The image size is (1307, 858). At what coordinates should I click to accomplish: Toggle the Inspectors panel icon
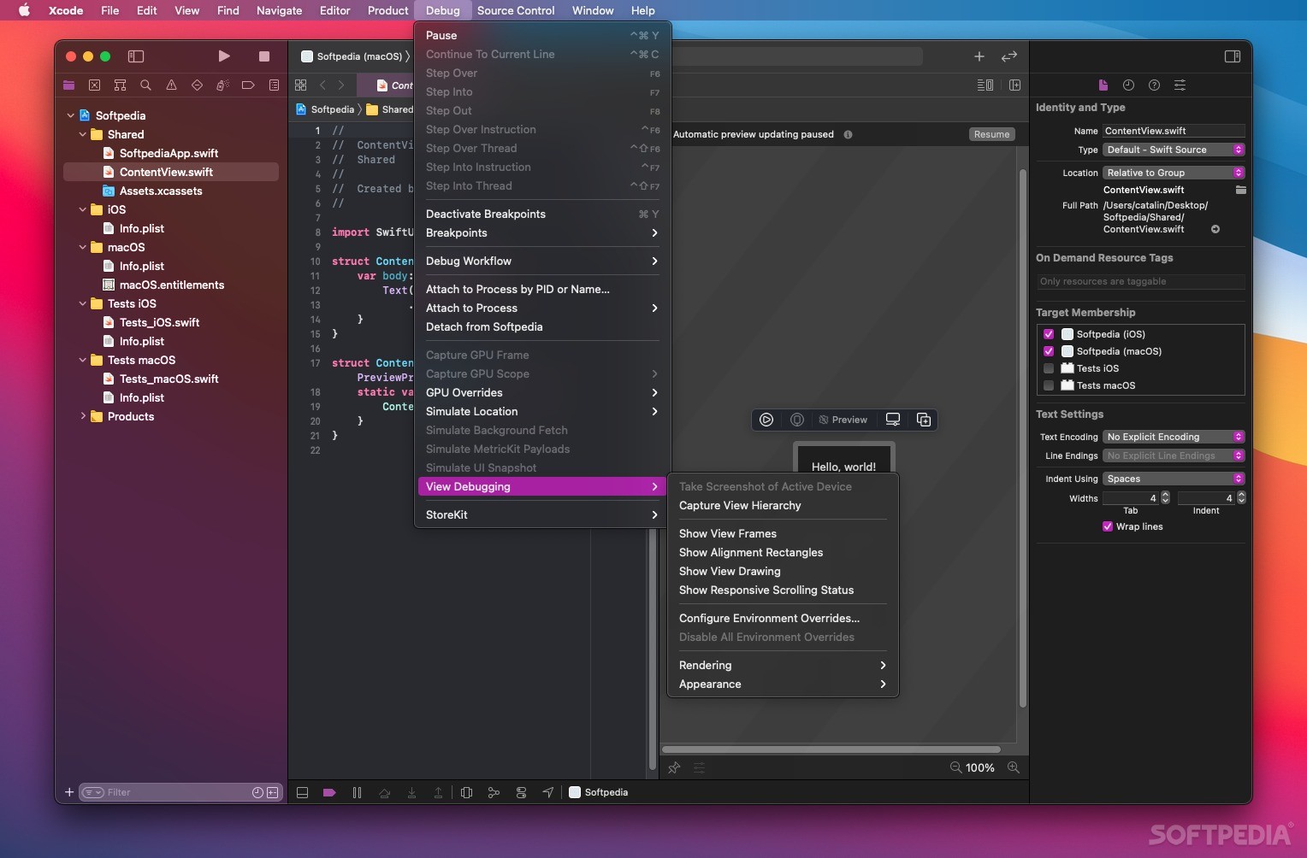tap(1233, 56)
